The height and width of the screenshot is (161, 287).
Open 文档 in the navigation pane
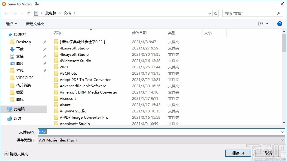pos(20,56)
